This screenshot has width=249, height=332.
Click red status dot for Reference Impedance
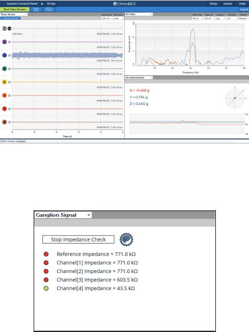[46, 254]
